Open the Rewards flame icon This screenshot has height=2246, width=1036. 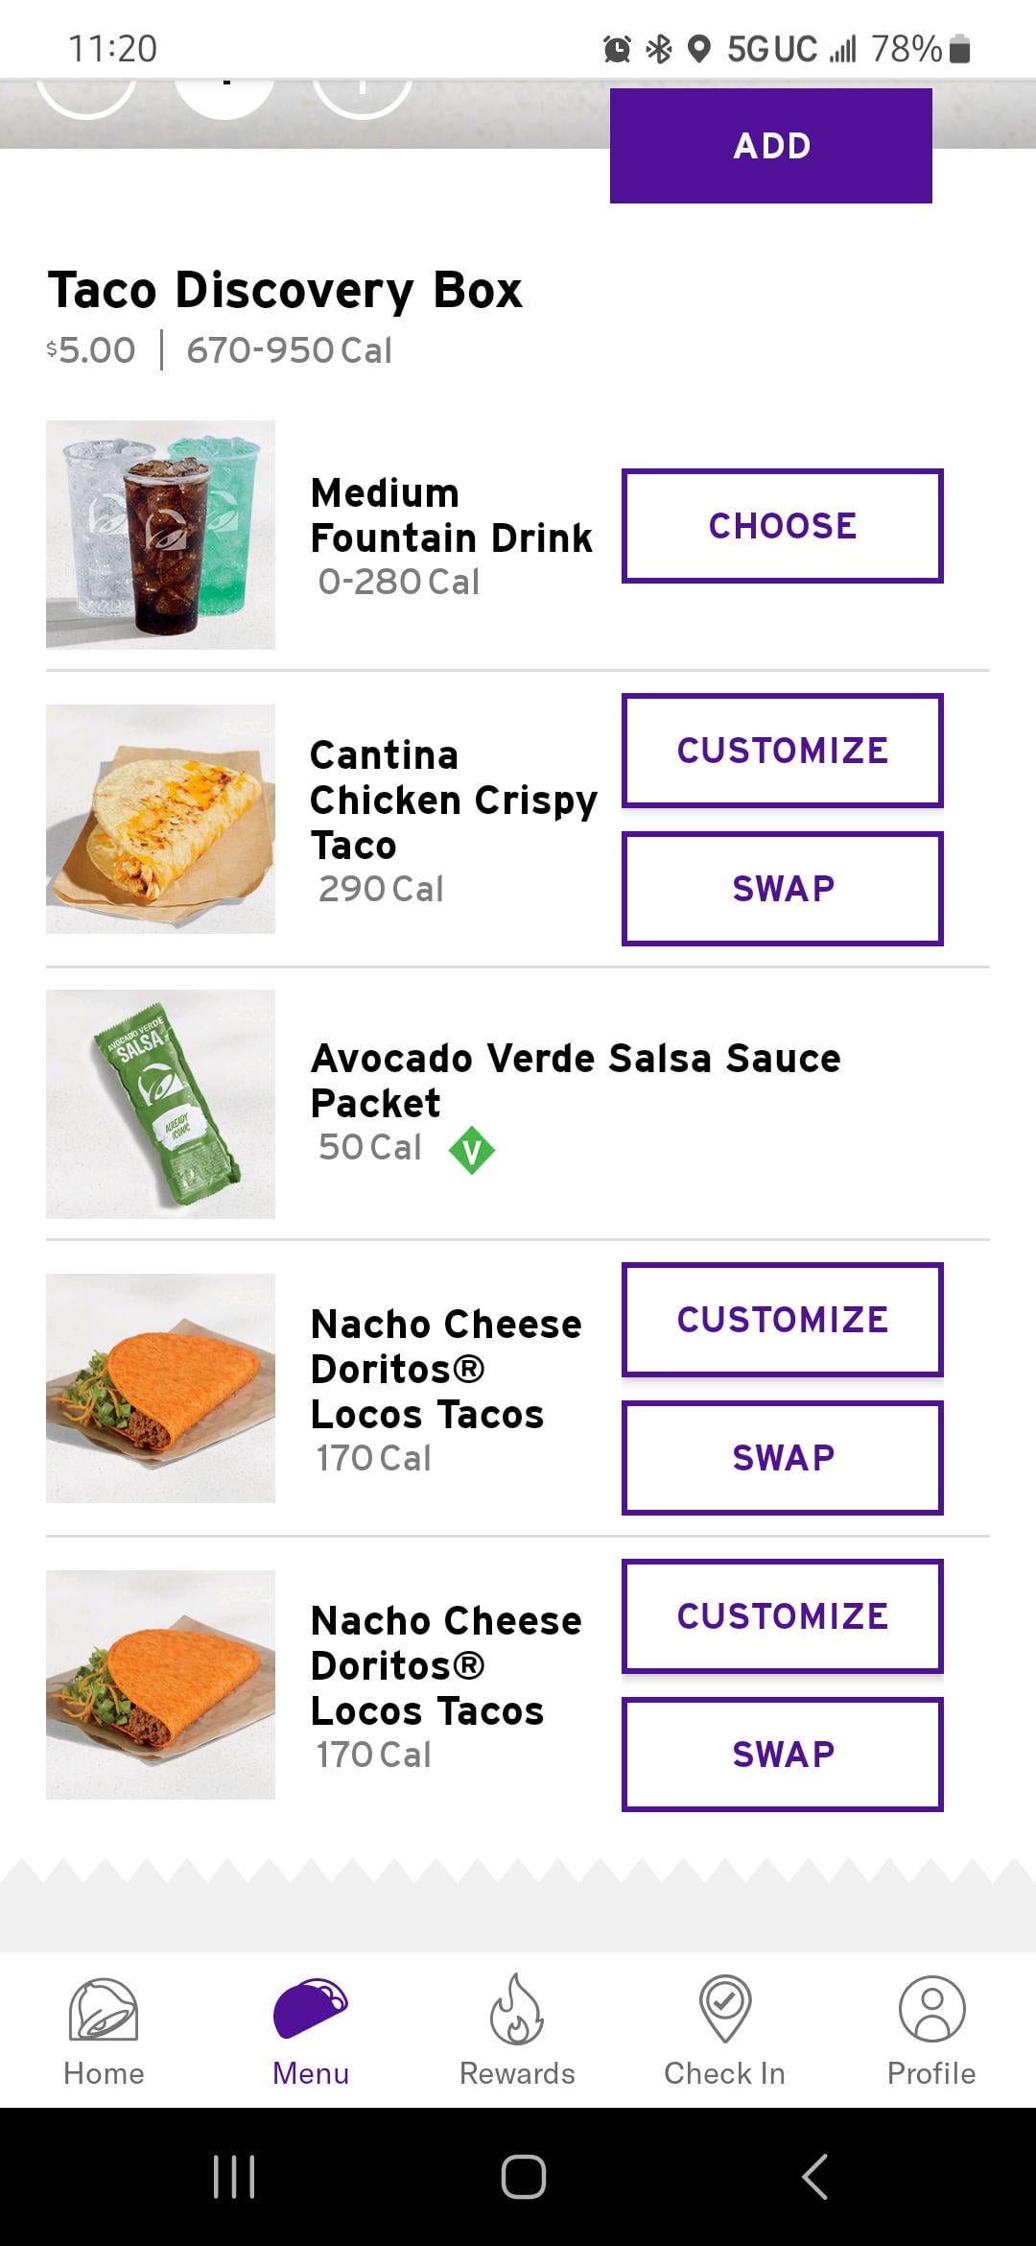pos(517,2008)
